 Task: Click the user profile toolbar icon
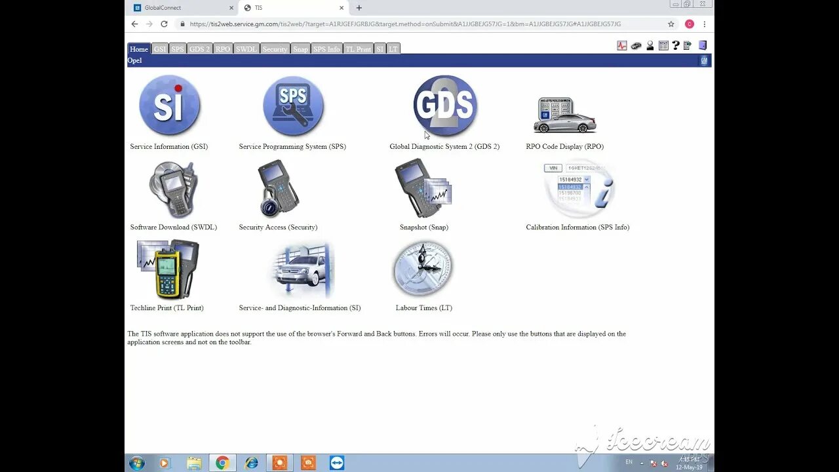point(650,46)
